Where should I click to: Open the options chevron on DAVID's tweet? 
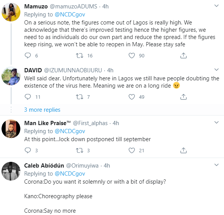tap(217, 70)
